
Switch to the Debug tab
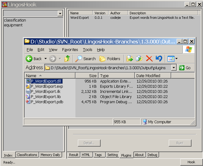[x=152, y=155]
